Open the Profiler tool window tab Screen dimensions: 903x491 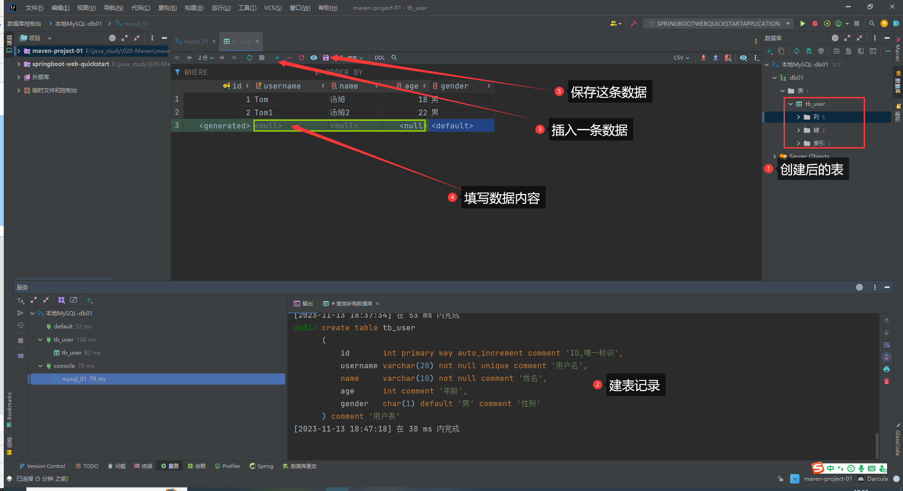(x=228, y=466)
